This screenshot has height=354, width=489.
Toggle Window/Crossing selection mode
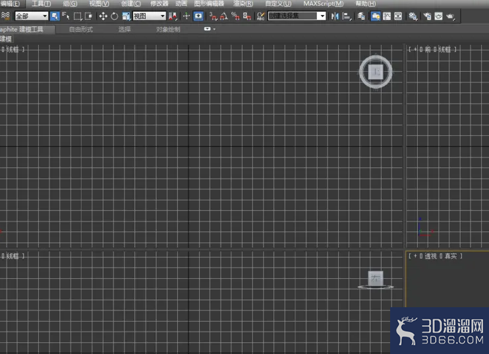[x=88, y=16]
